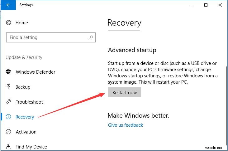Maximize the Settings window
The image size is (228, 151).
tap(206, 5)
